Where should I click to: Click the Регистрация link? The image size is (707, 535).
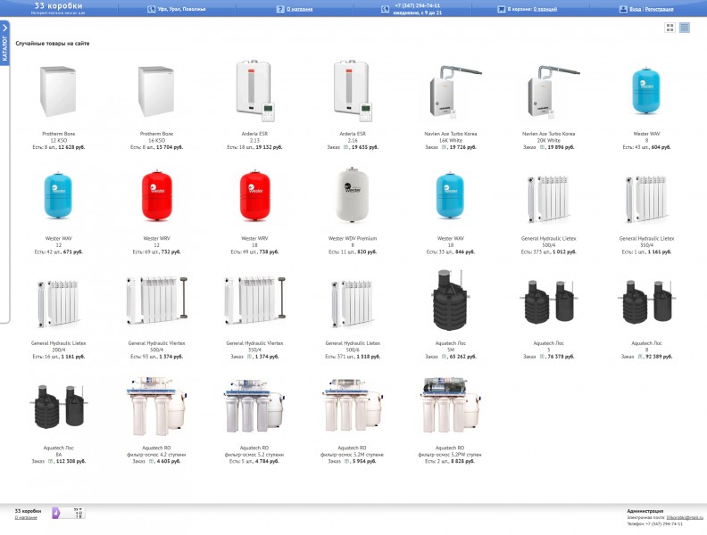click(659, 9)
